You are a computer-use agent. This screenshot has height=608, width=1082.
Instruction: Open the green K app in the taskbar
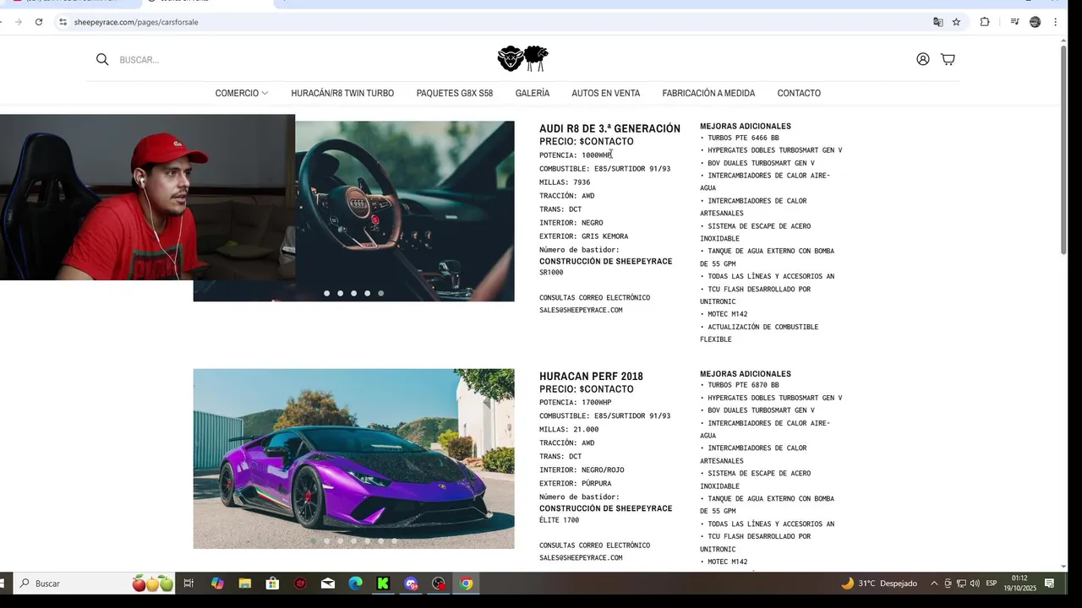coord(383,584)
